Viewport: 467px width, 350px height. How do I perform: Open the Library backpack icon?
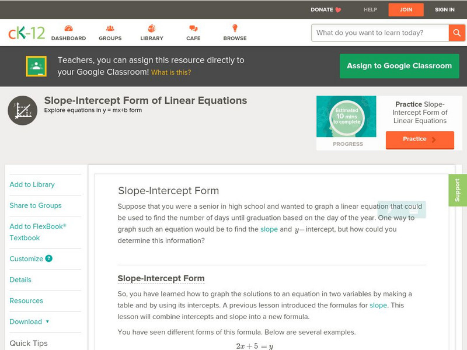tap(152, 28)
